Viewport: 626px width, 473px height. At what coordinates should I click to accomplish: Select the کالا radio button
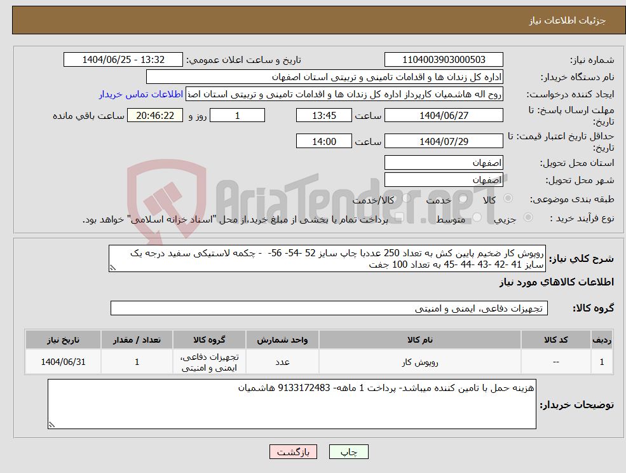[507, 198]
